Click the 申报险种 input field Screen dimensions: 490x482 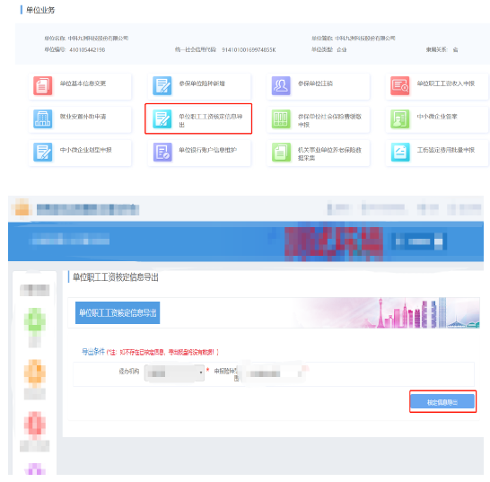pyautogui.click(x=271, y=373)
